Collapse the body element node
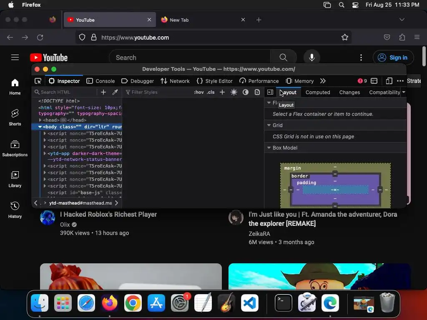The image size is (427, 320). [x=40, y=127]
